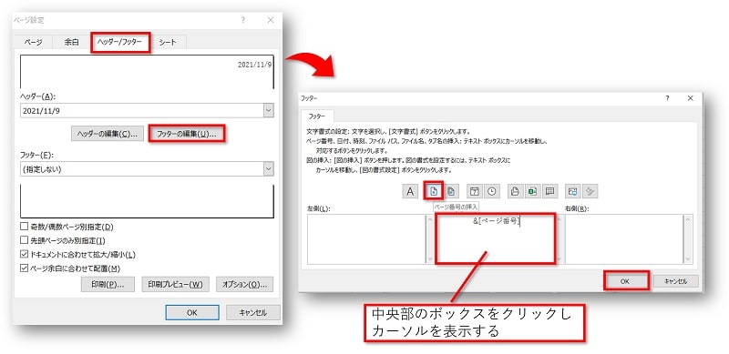Viewport: 729px width, 354px height.
Task: Insert number of pages icon
Action: 451,191
